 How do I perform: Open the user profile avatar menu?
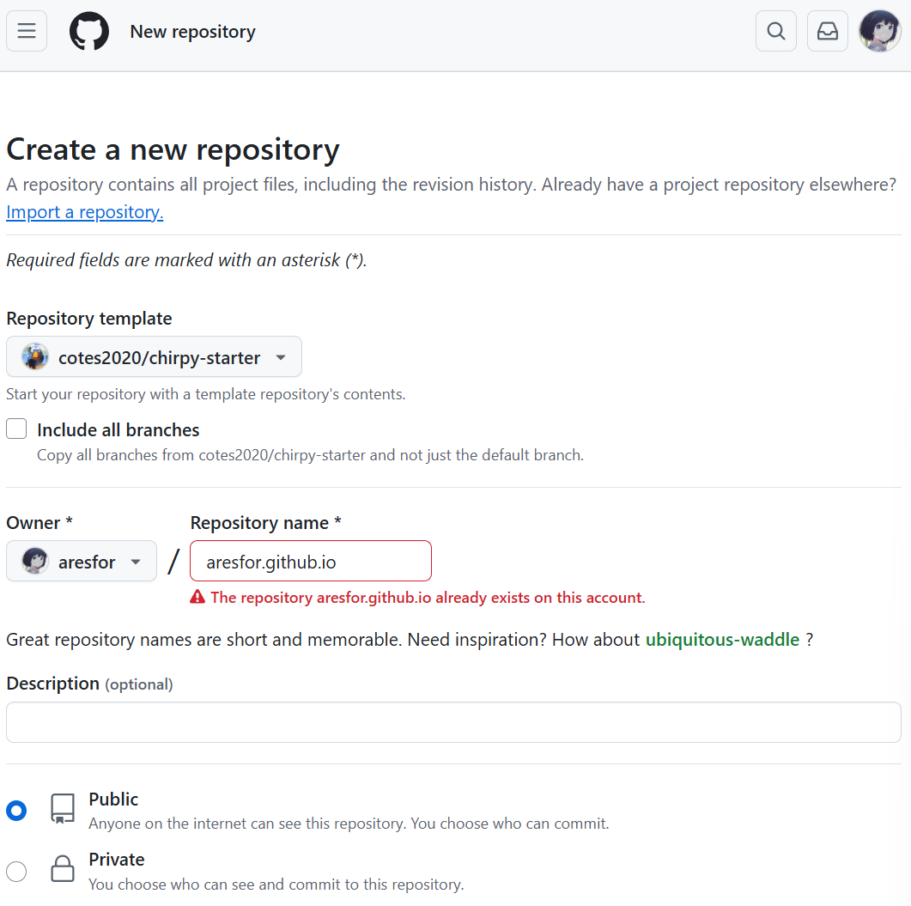coord(879,31)
